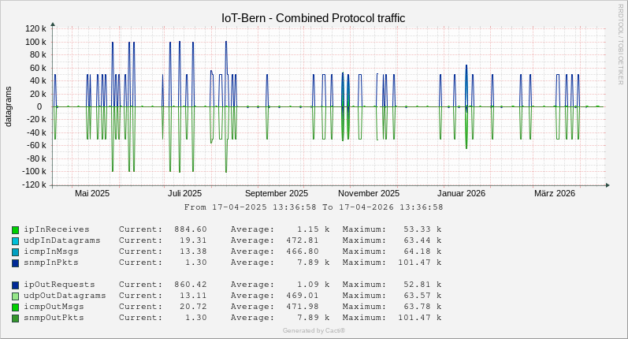The image size is (628, 339).
Task: Click the '120 k' top y-axis label
Action: pos(36,29)
